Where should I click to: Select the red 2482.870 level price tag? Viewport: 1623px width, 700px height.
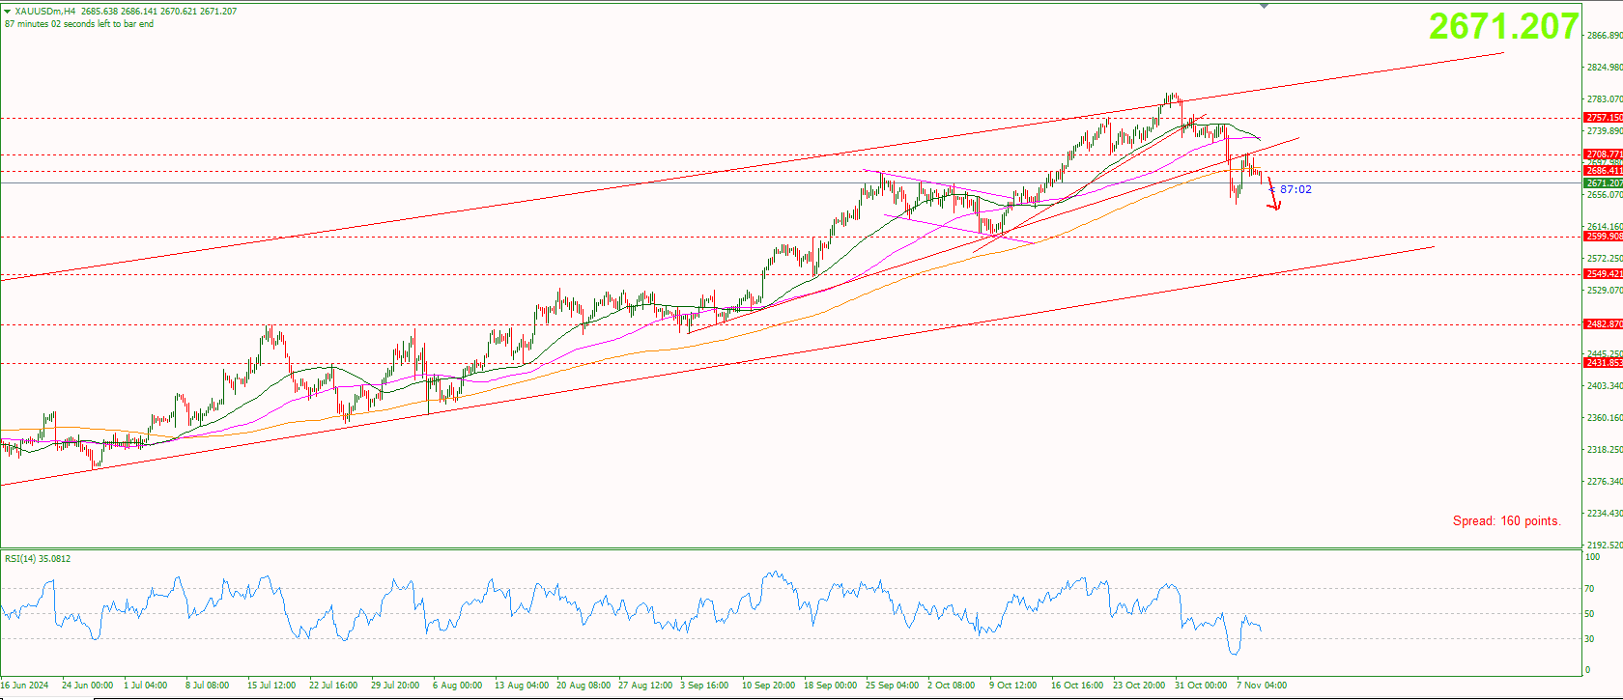(x=1604, y=324)
